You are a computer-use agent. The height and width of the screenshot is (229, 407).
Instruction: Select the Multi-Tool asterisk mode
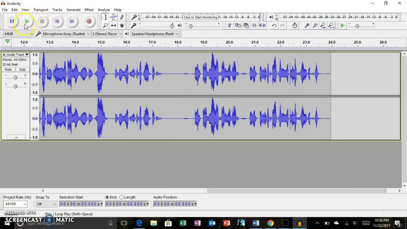tap(122, 25)
